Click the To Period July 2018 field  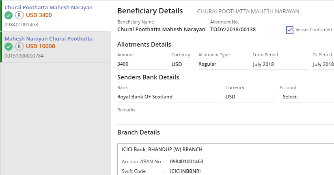coord(323,64)
